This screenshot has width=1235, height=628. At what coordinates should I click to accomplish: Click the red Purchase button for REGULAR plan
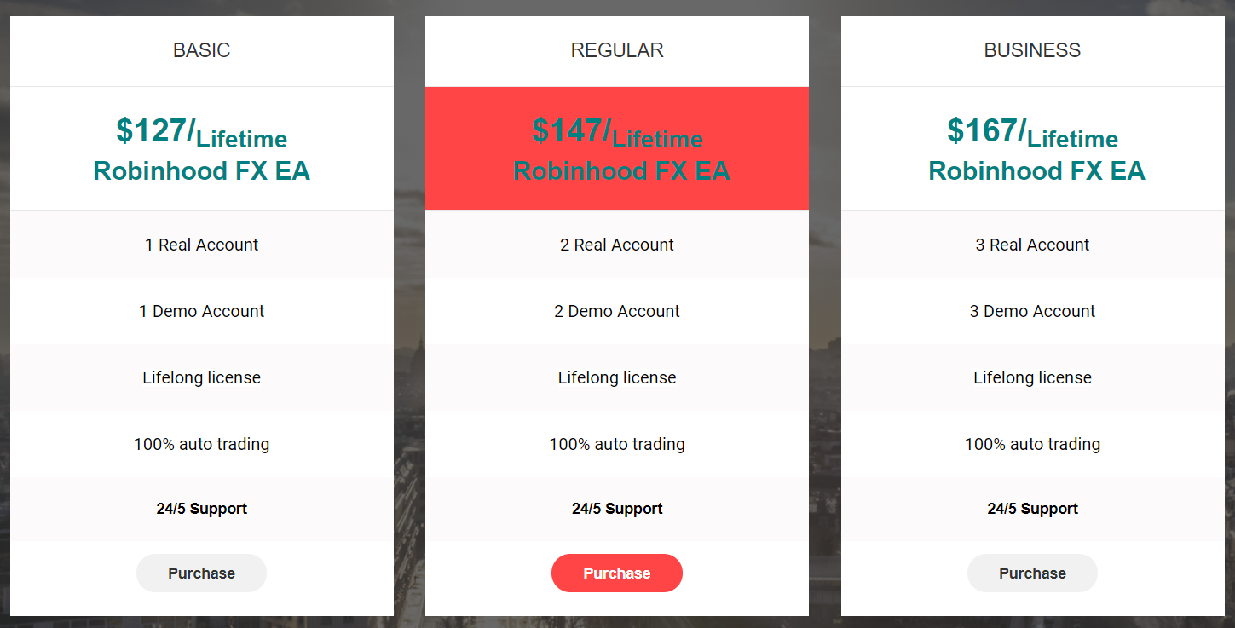point(616,573)
